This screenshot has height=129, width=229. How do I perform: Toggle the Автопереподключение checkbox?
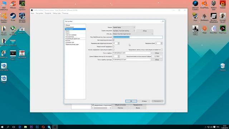pyautogui.click(x=113, y=40)
